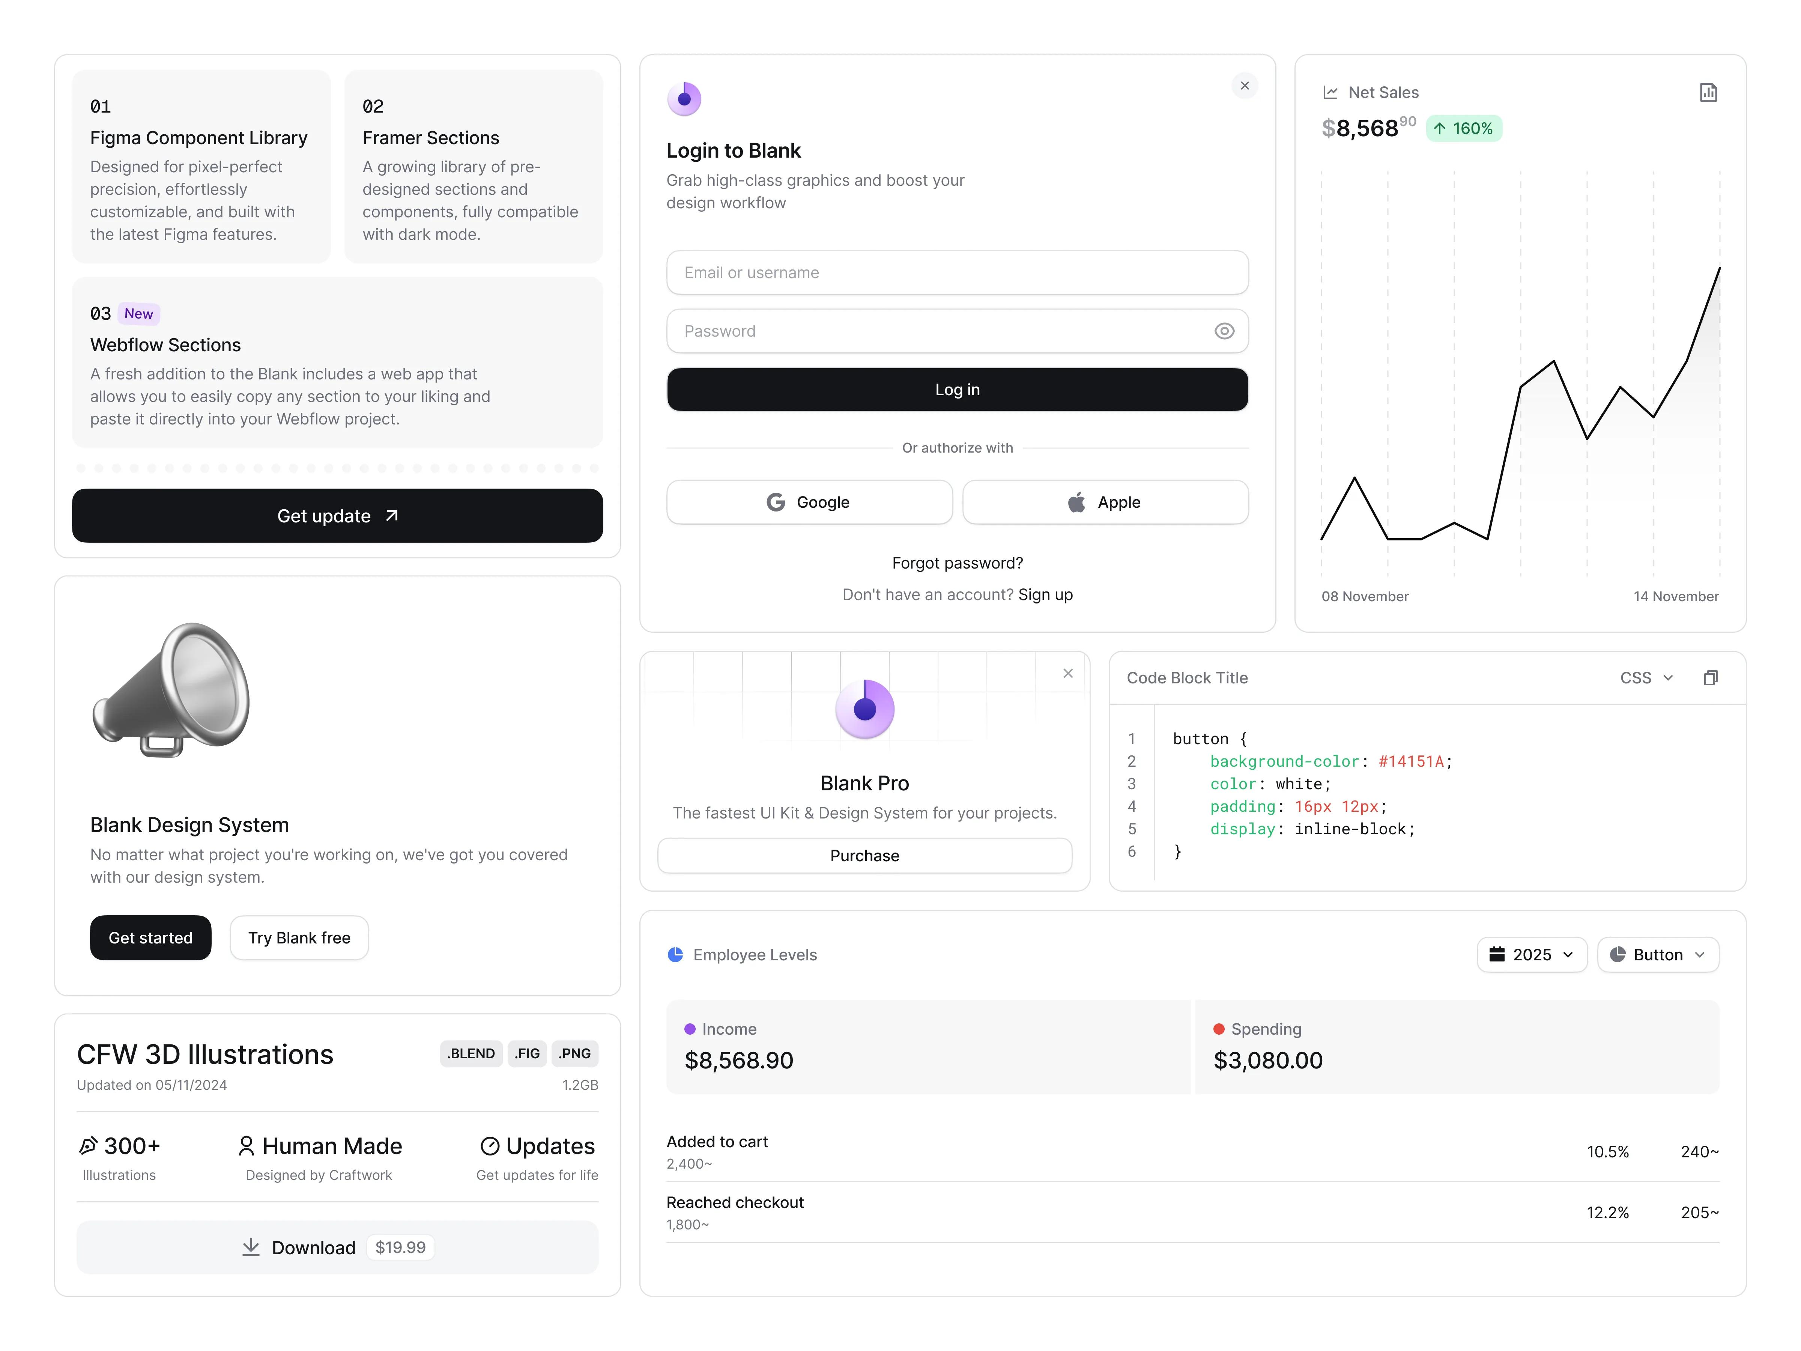Click the Log in button

(x=958, y=389)
